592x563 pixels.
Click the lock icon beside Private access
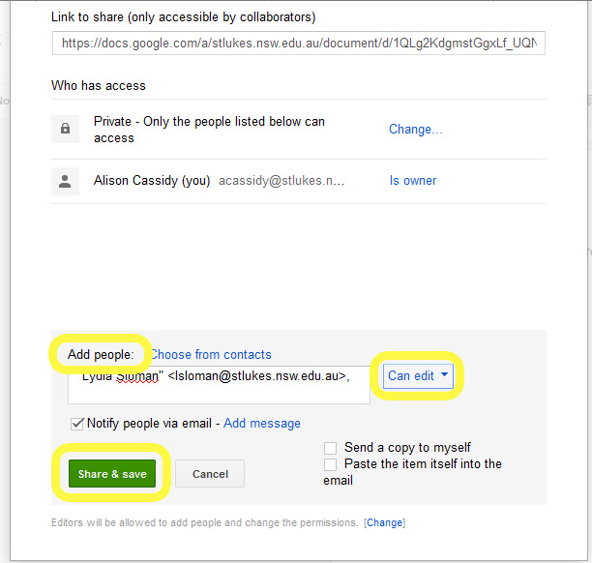(66, 129)
